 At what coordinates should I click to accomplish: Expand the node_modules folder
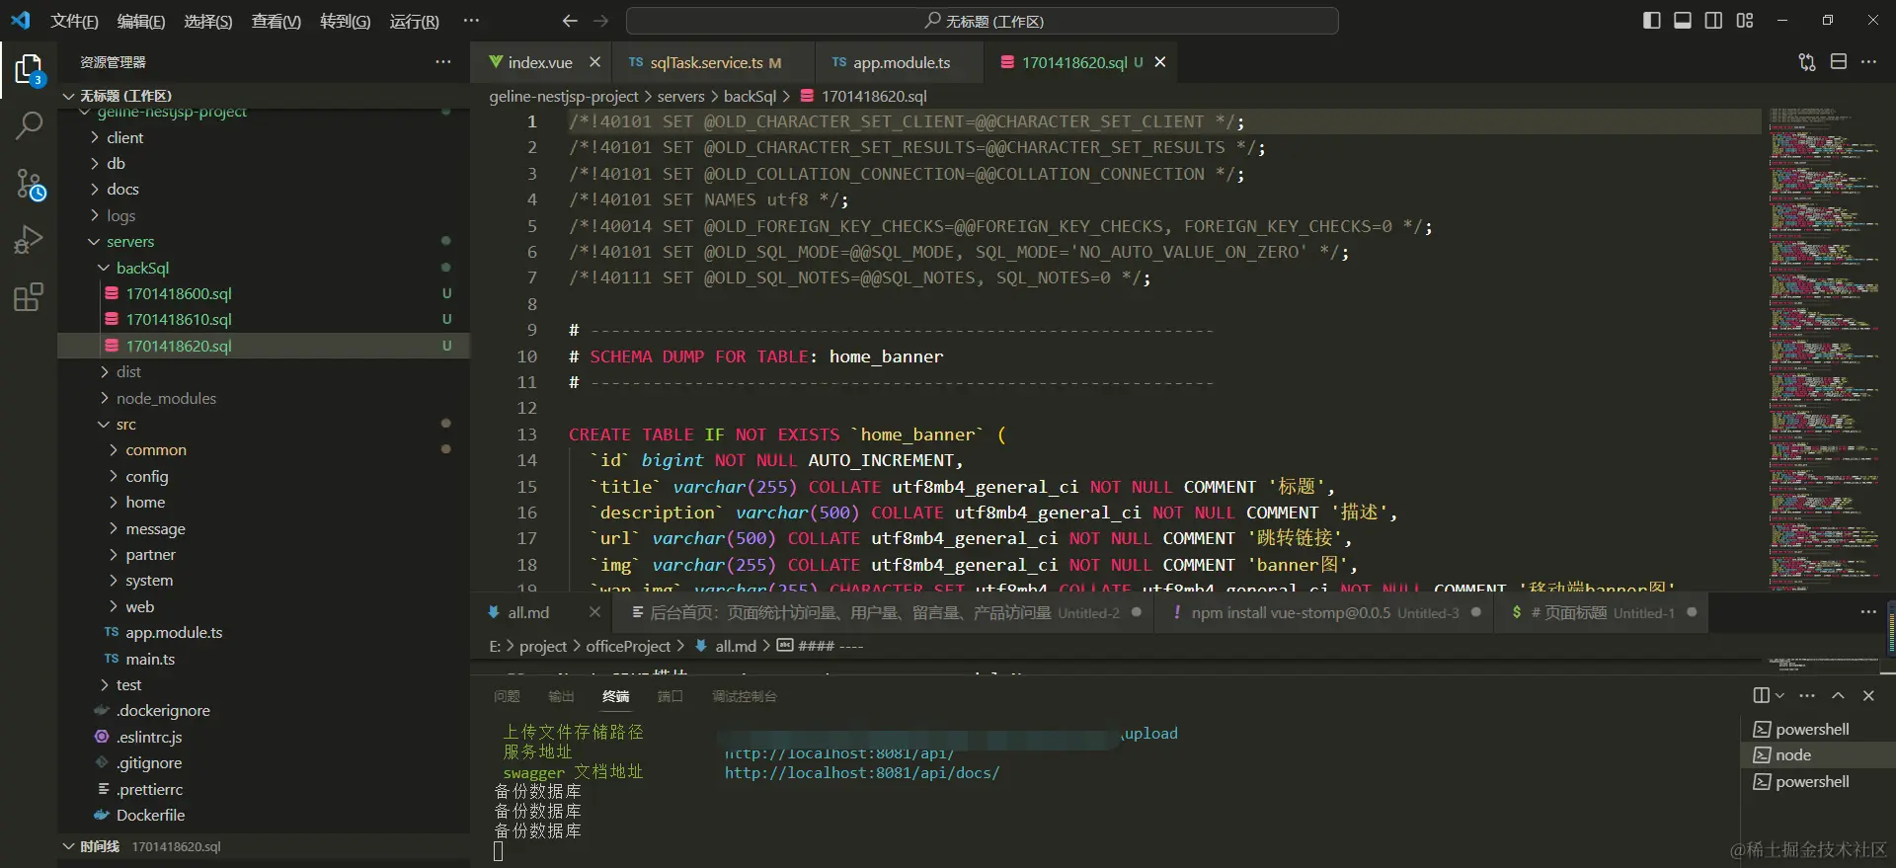pos(165,398)
